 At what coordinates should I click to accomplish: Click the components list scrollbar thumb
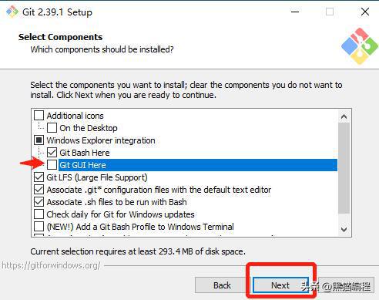[x=344, y=168]
